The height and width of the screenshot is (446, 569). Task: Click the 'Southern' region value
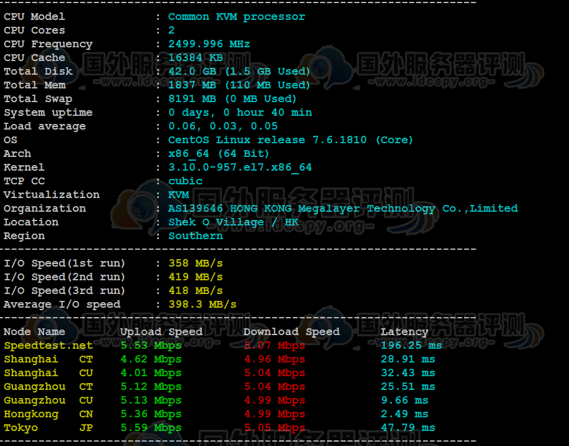(x=196, y=235)
